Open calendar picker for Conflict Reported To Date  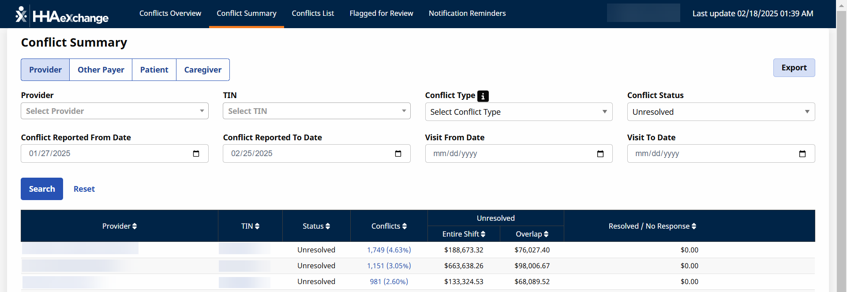pyautogui.click(x=398, y=153)
